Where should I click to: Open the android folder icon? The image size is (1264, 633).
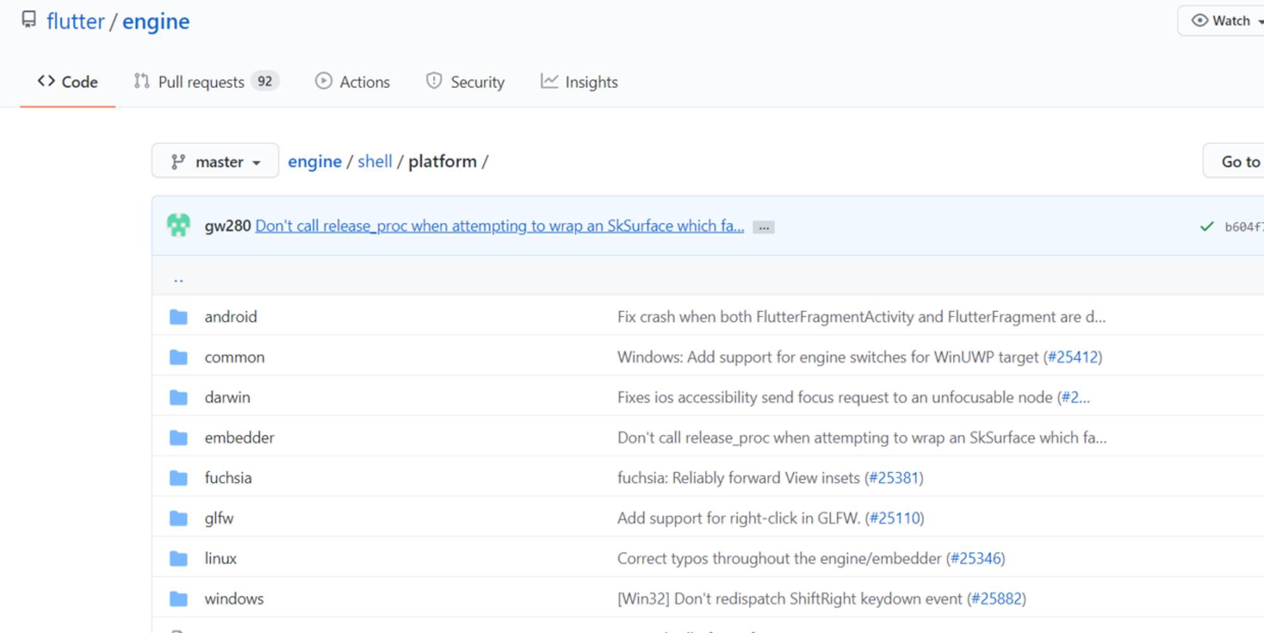click(179, 316)
